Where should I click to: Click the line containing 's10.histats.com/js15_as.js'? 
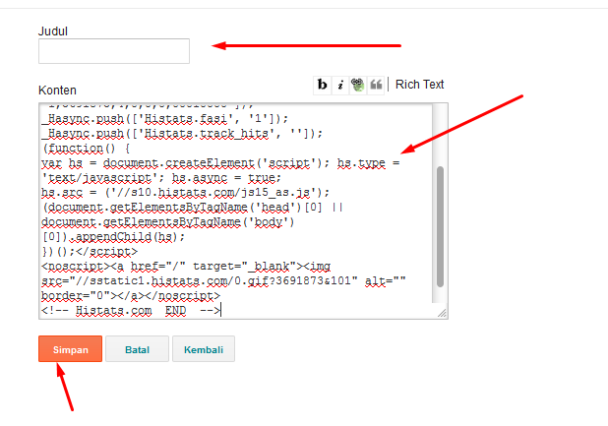pos(185,192)
